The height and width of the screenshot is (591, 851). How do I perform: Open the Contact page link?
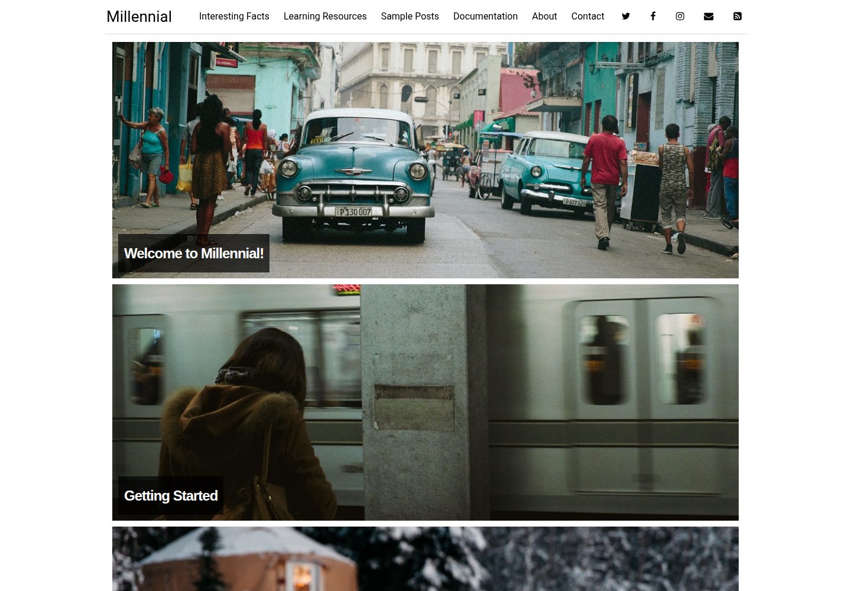[587, 17]
